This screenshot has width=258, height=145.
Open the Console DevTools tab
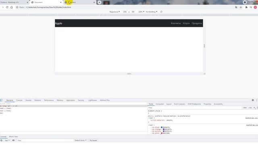[19, 100]
